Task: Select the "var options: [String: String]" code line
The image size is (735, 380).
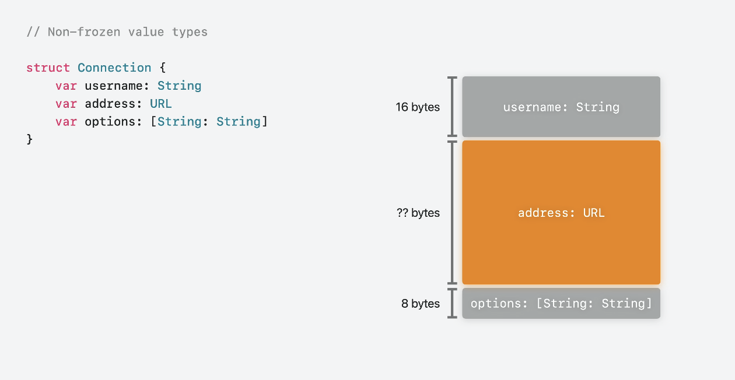Action: [162, 122]
